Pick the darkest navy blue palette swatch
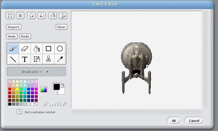The width and height of the screenshot is (218, 131). 29,100
